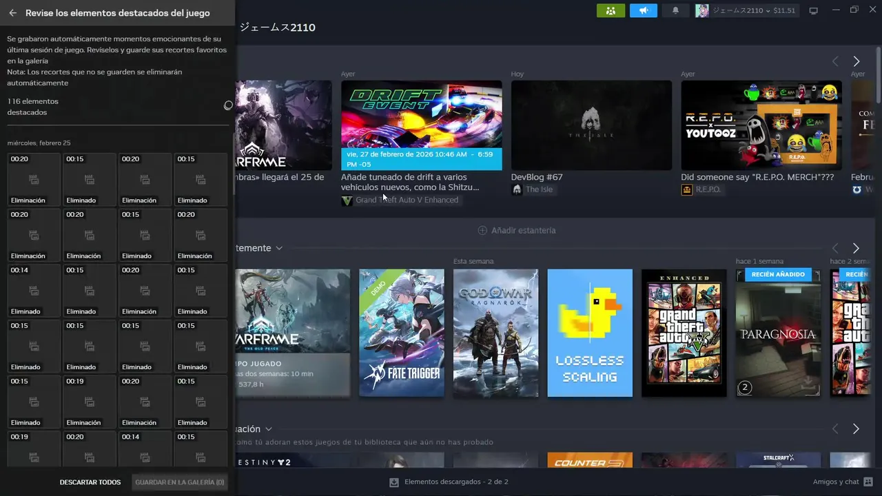Select Grand Theft Auto V Enhanced tile
The image size is (882, 496).
684,333
